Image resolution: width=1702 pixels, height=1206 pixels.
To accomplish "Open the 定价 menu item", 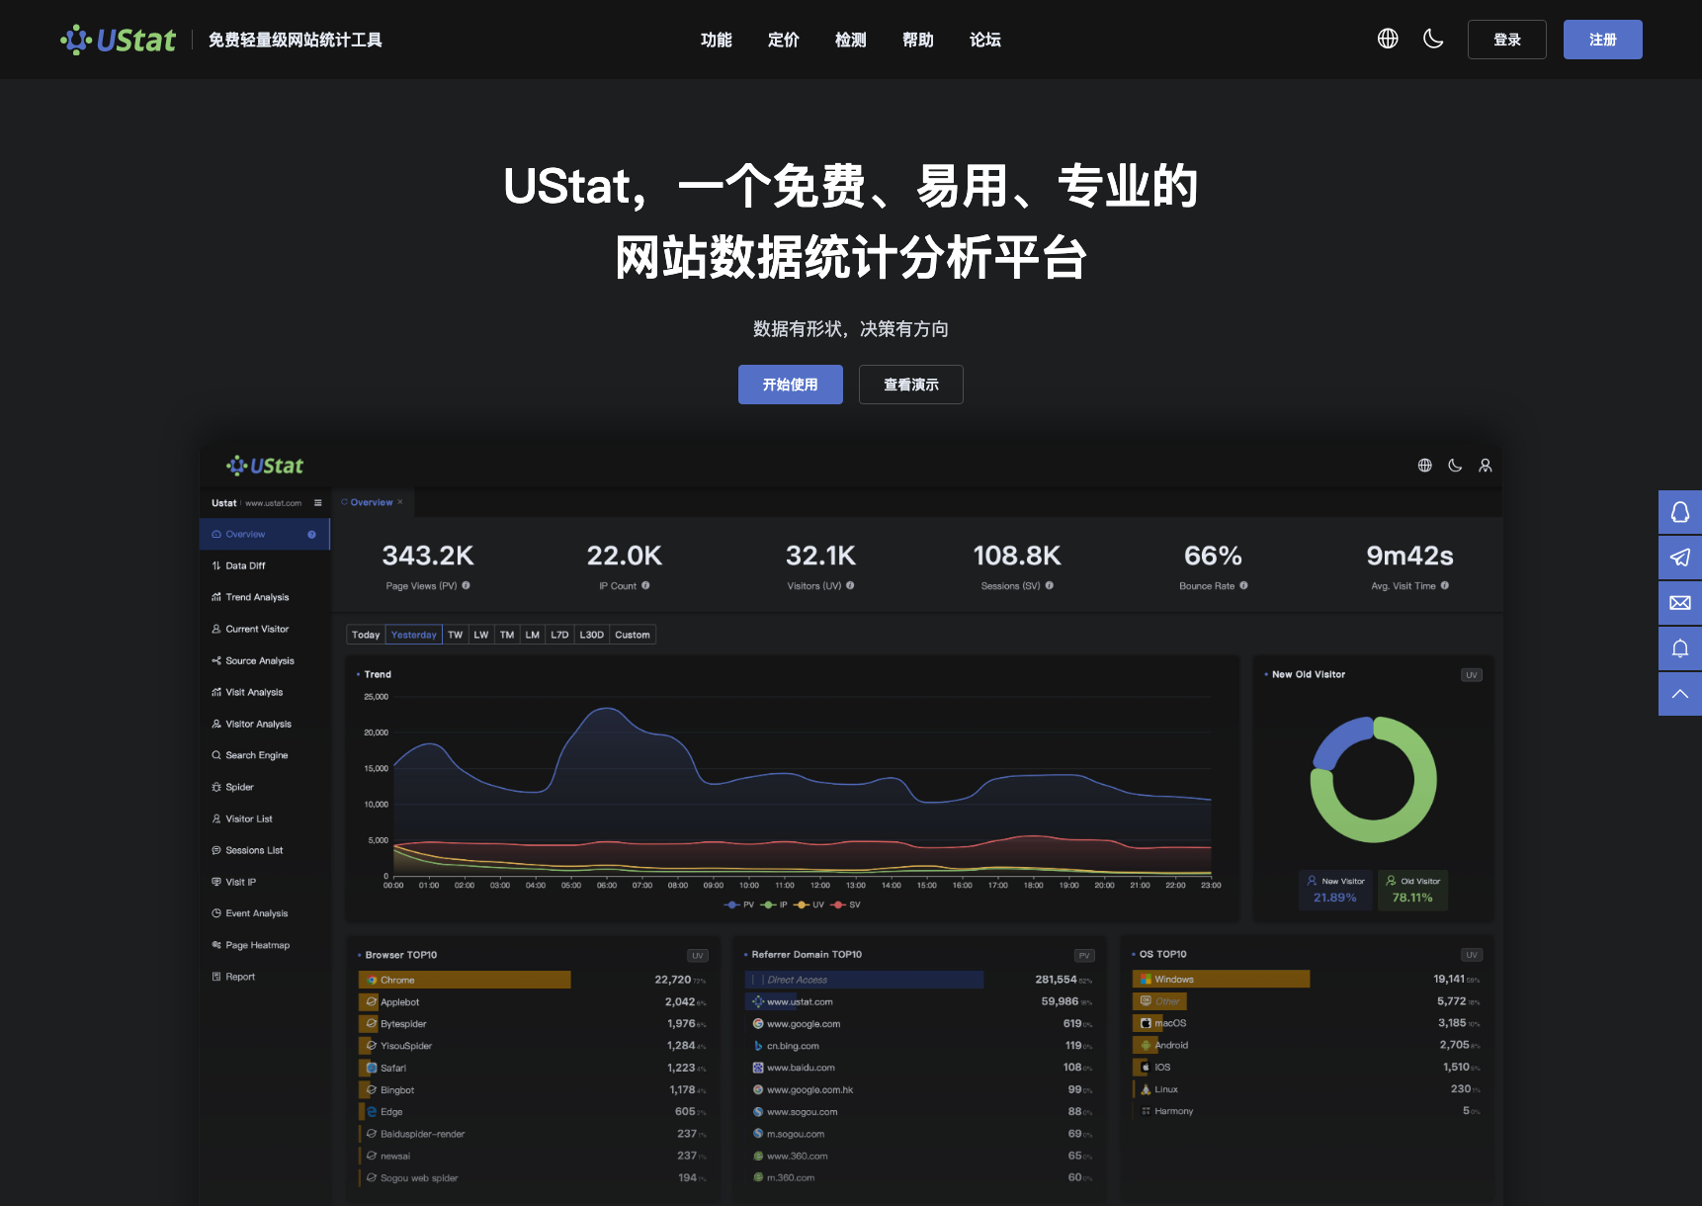I will click(x=784, y=40).
